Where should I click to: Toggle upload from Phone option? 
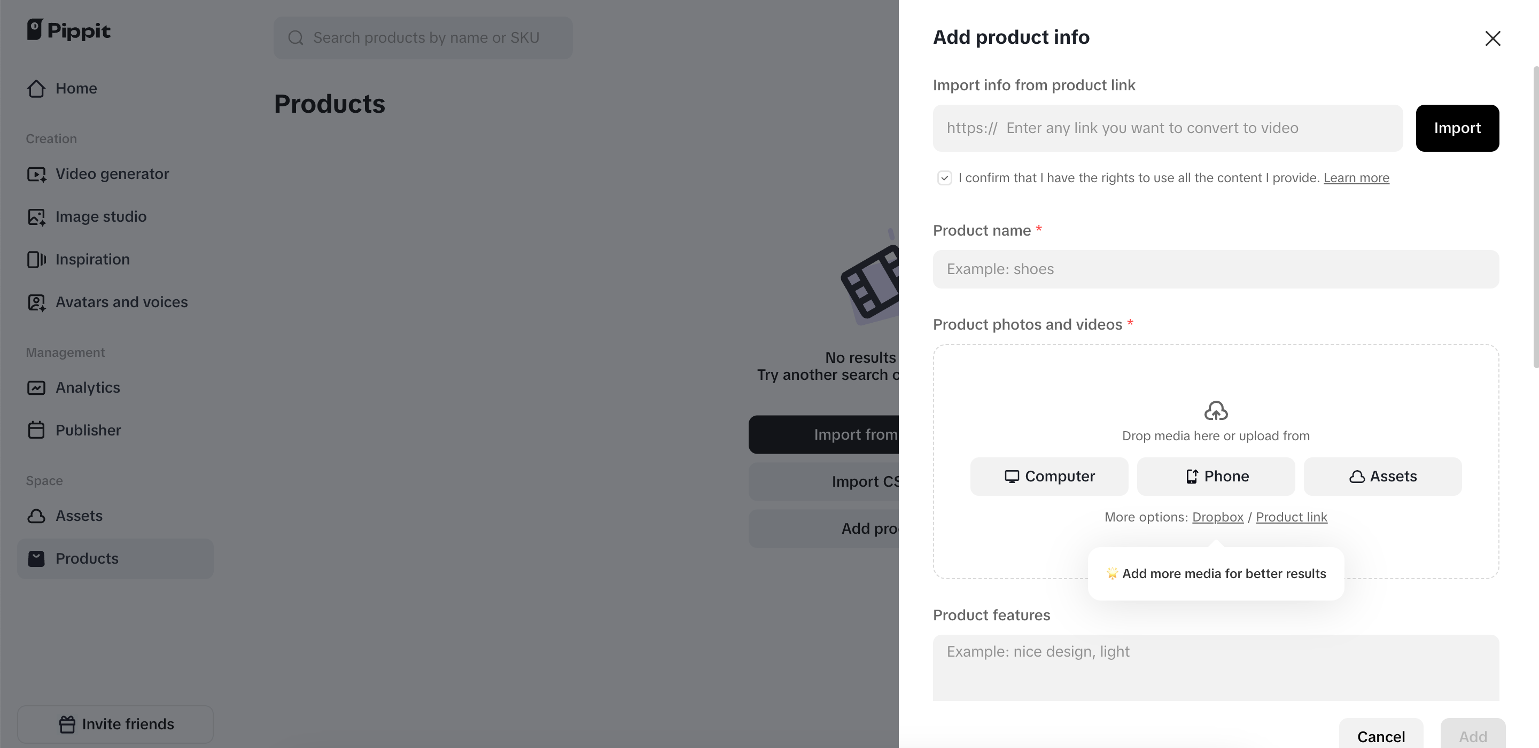(1215, 476)
